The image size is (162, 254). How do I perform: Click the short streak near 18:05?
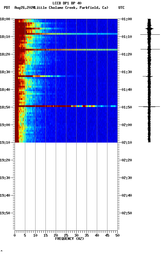(x=32, y=29)
